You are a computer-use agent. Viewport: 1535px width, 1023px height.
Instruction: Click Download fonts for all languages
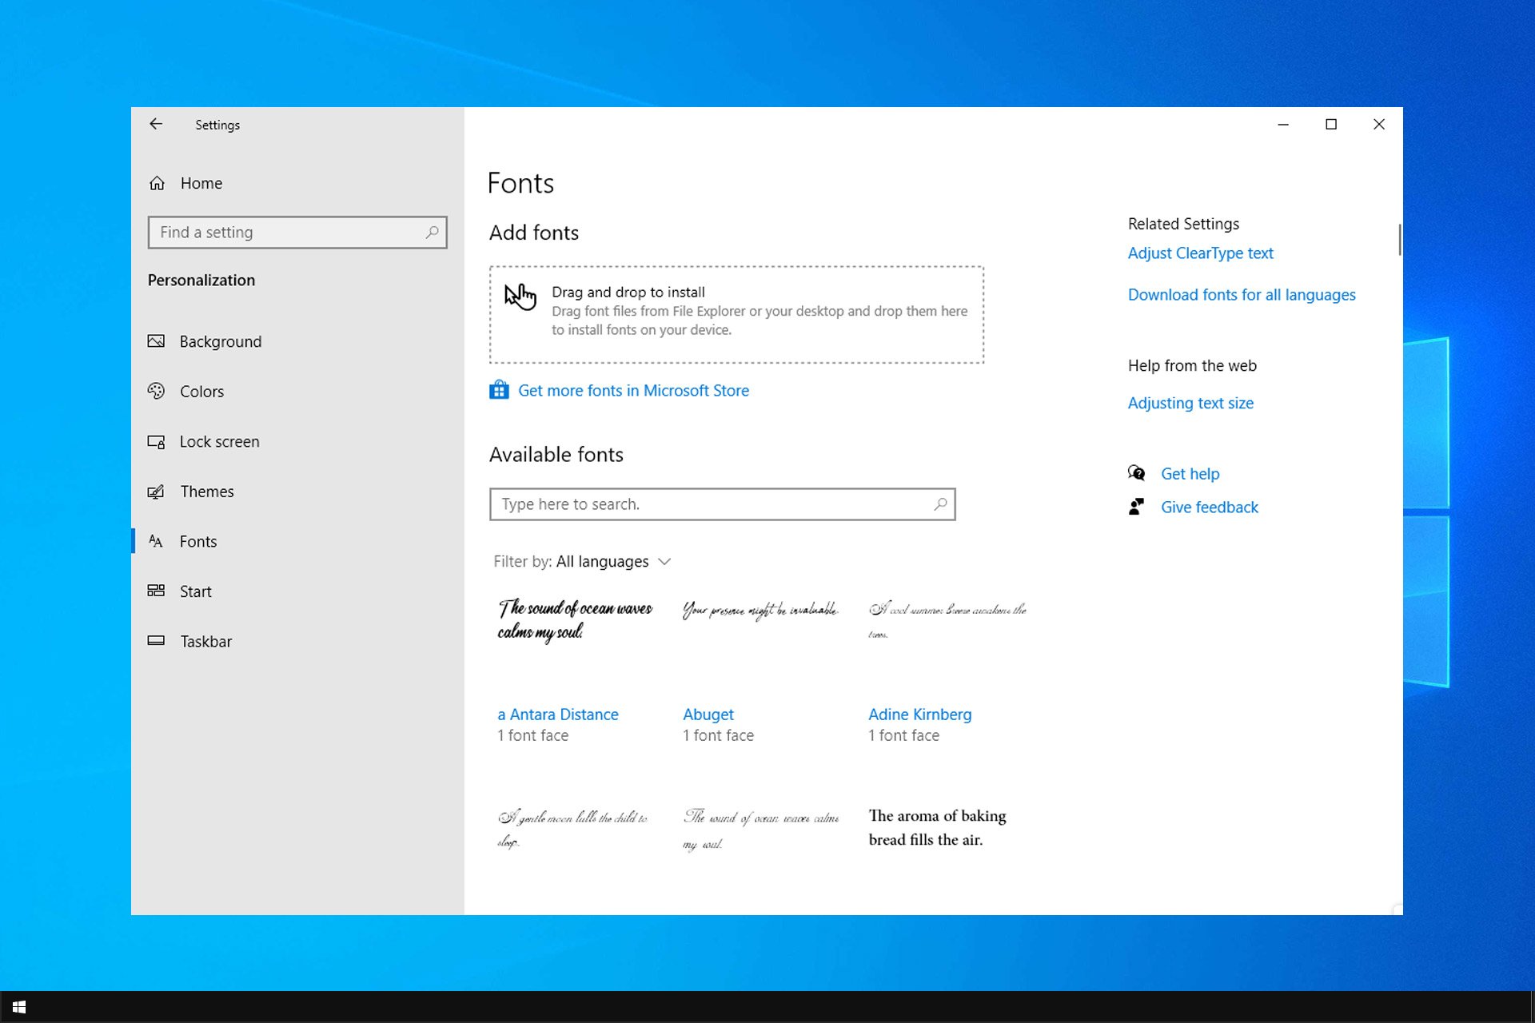(1242, 295)
